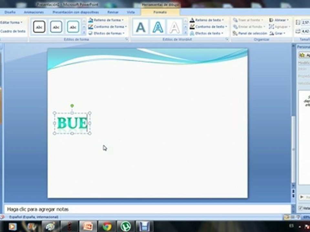Open the Presentación con diapositivas tab
310x232 pixels.
(x=76, y=12)
